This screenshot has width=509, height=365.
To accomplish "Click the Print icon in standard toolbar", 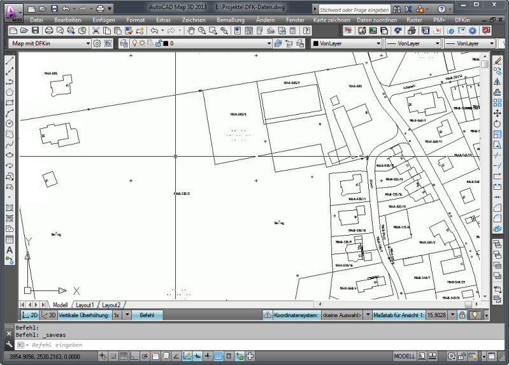I will [49, 31].
